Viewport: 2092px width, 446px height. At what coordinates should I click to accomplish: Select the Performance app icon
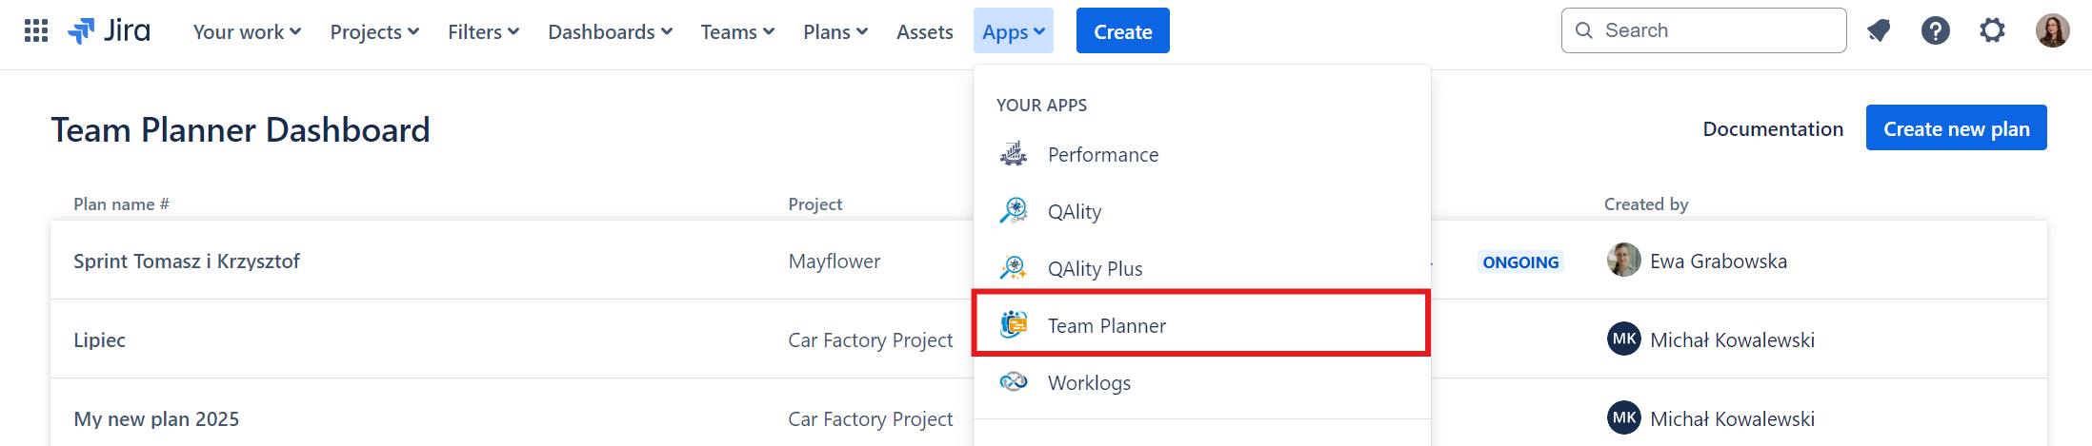point(1014,154)
